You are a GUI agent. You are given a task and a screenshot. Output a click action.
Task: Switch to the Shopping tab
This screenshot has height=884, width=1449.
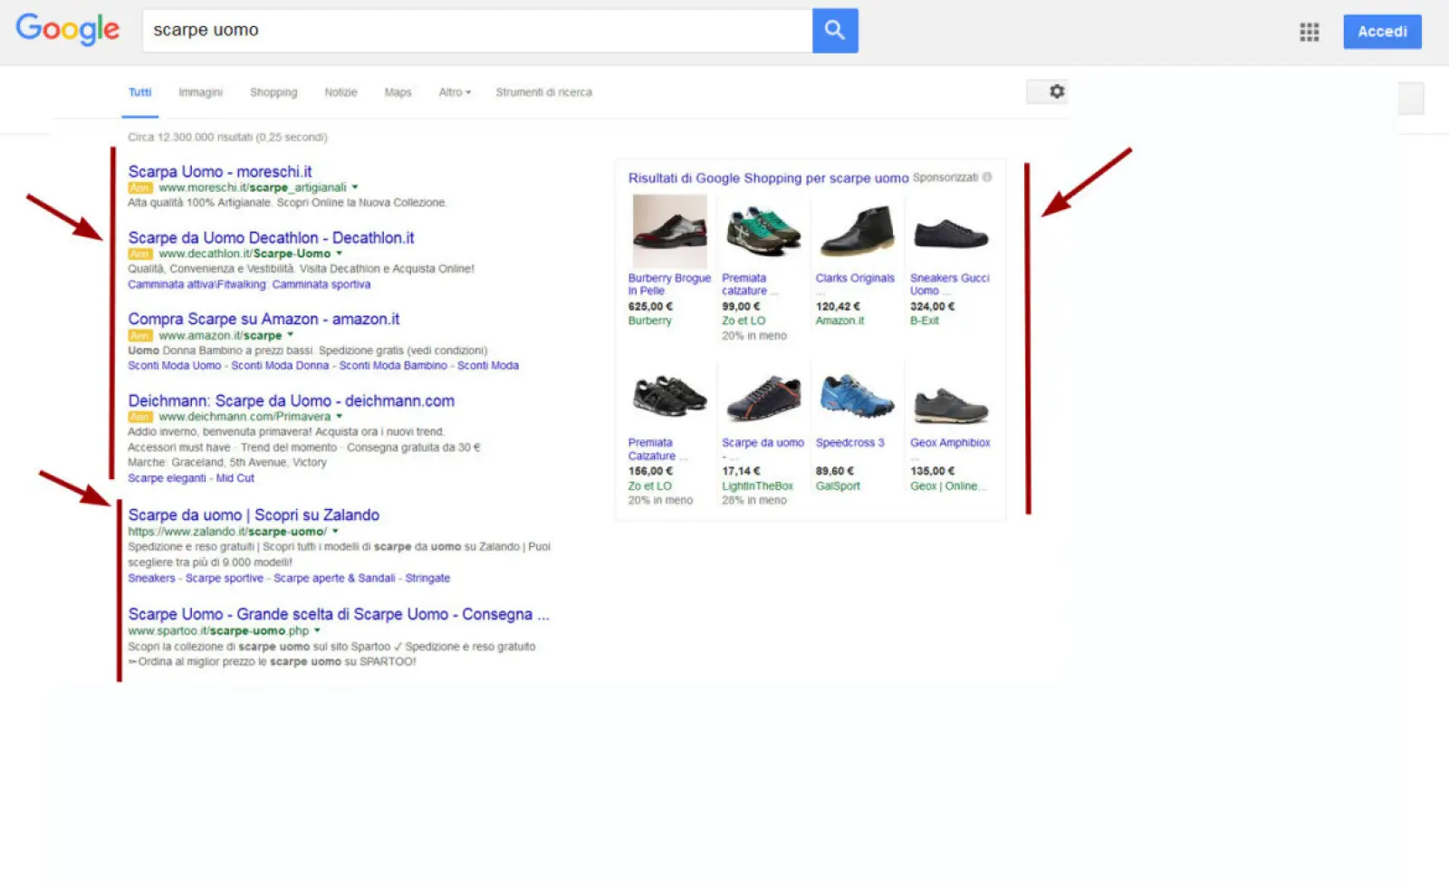273,92
